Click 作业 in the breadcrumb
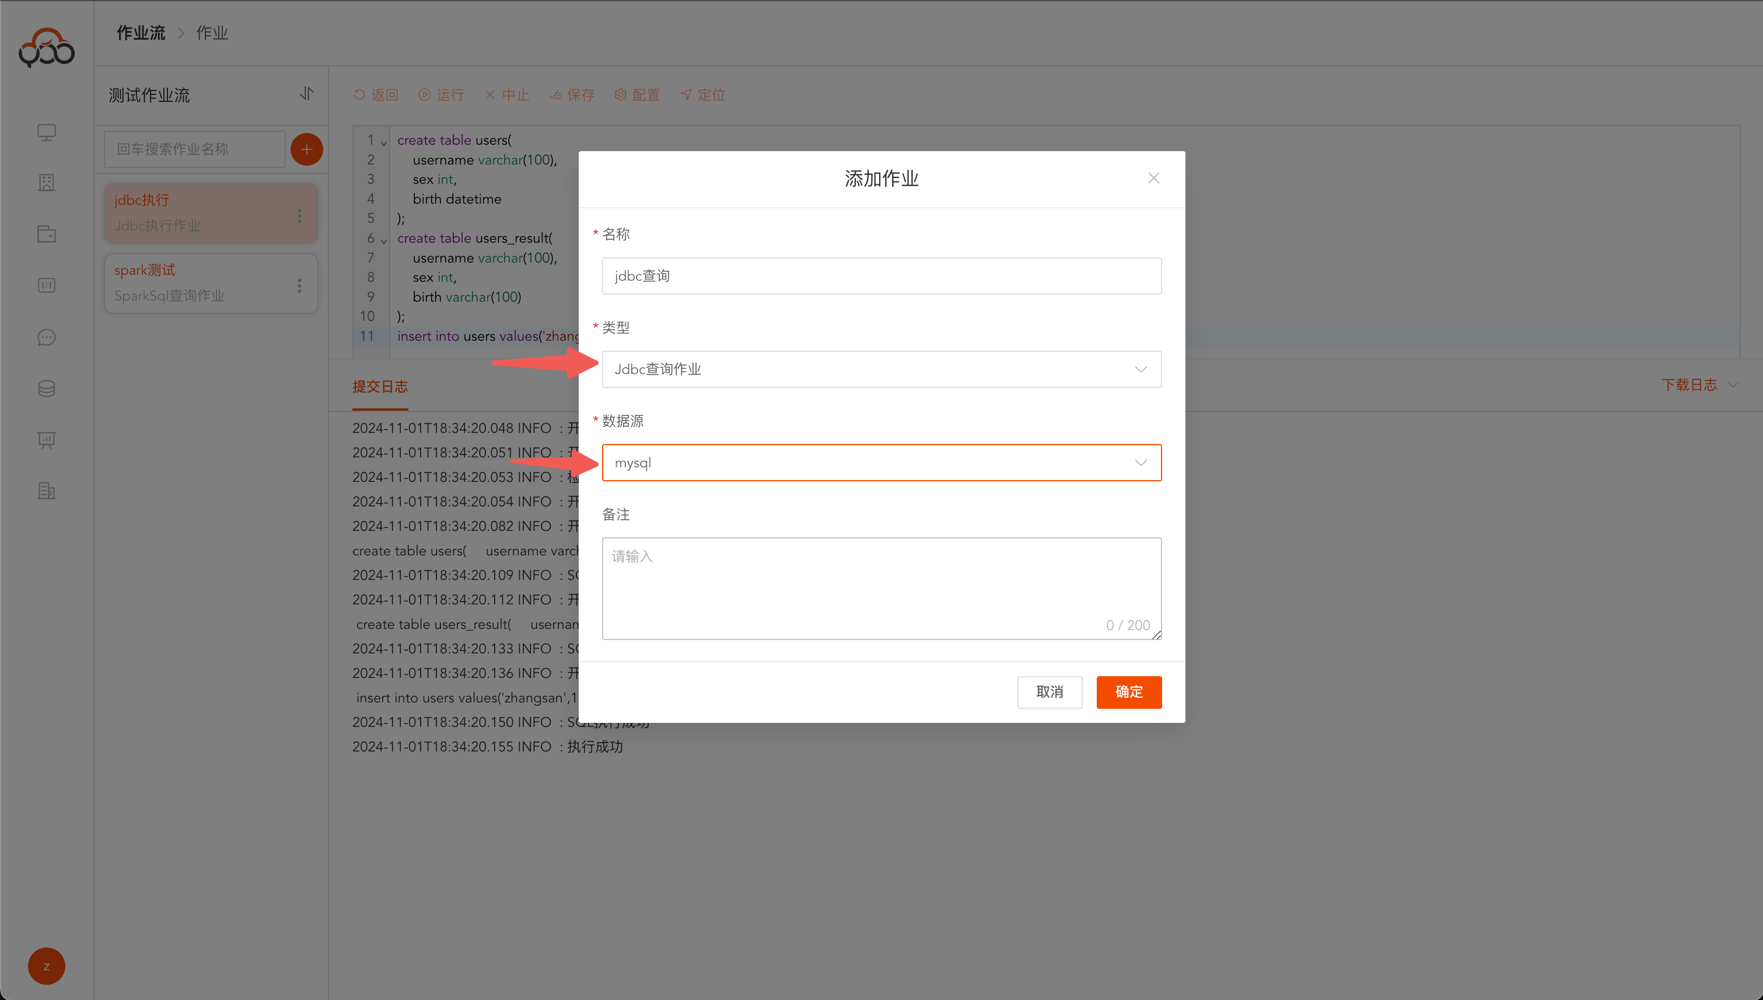Image resolution: width=1763 pixels, height=1000 pixels. tap(212, 33)
